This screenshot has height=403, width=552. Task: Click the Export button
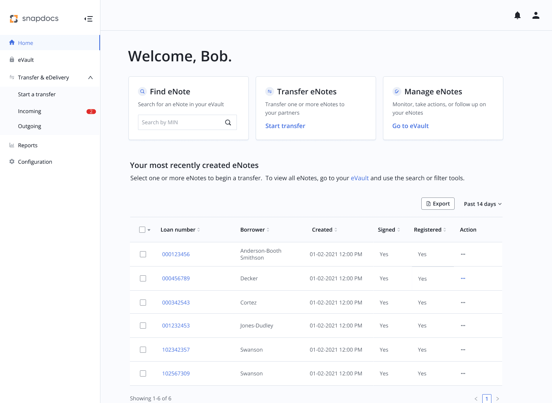click(438, 204)
